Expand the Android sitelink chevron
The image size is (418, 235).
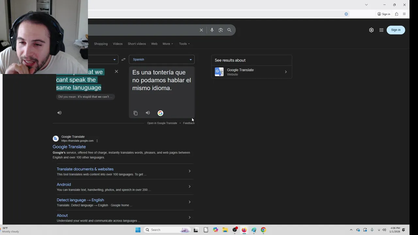click(x=189, y=186)
